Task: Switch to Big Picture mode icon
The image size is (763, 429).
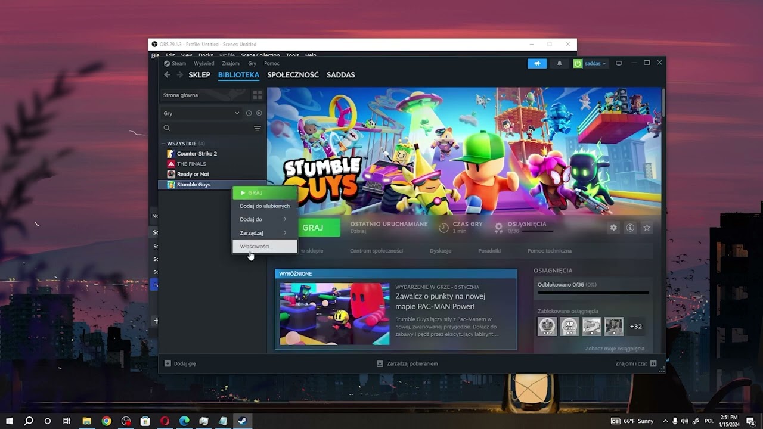Action: pyautogui.click(x=619, y=63)
